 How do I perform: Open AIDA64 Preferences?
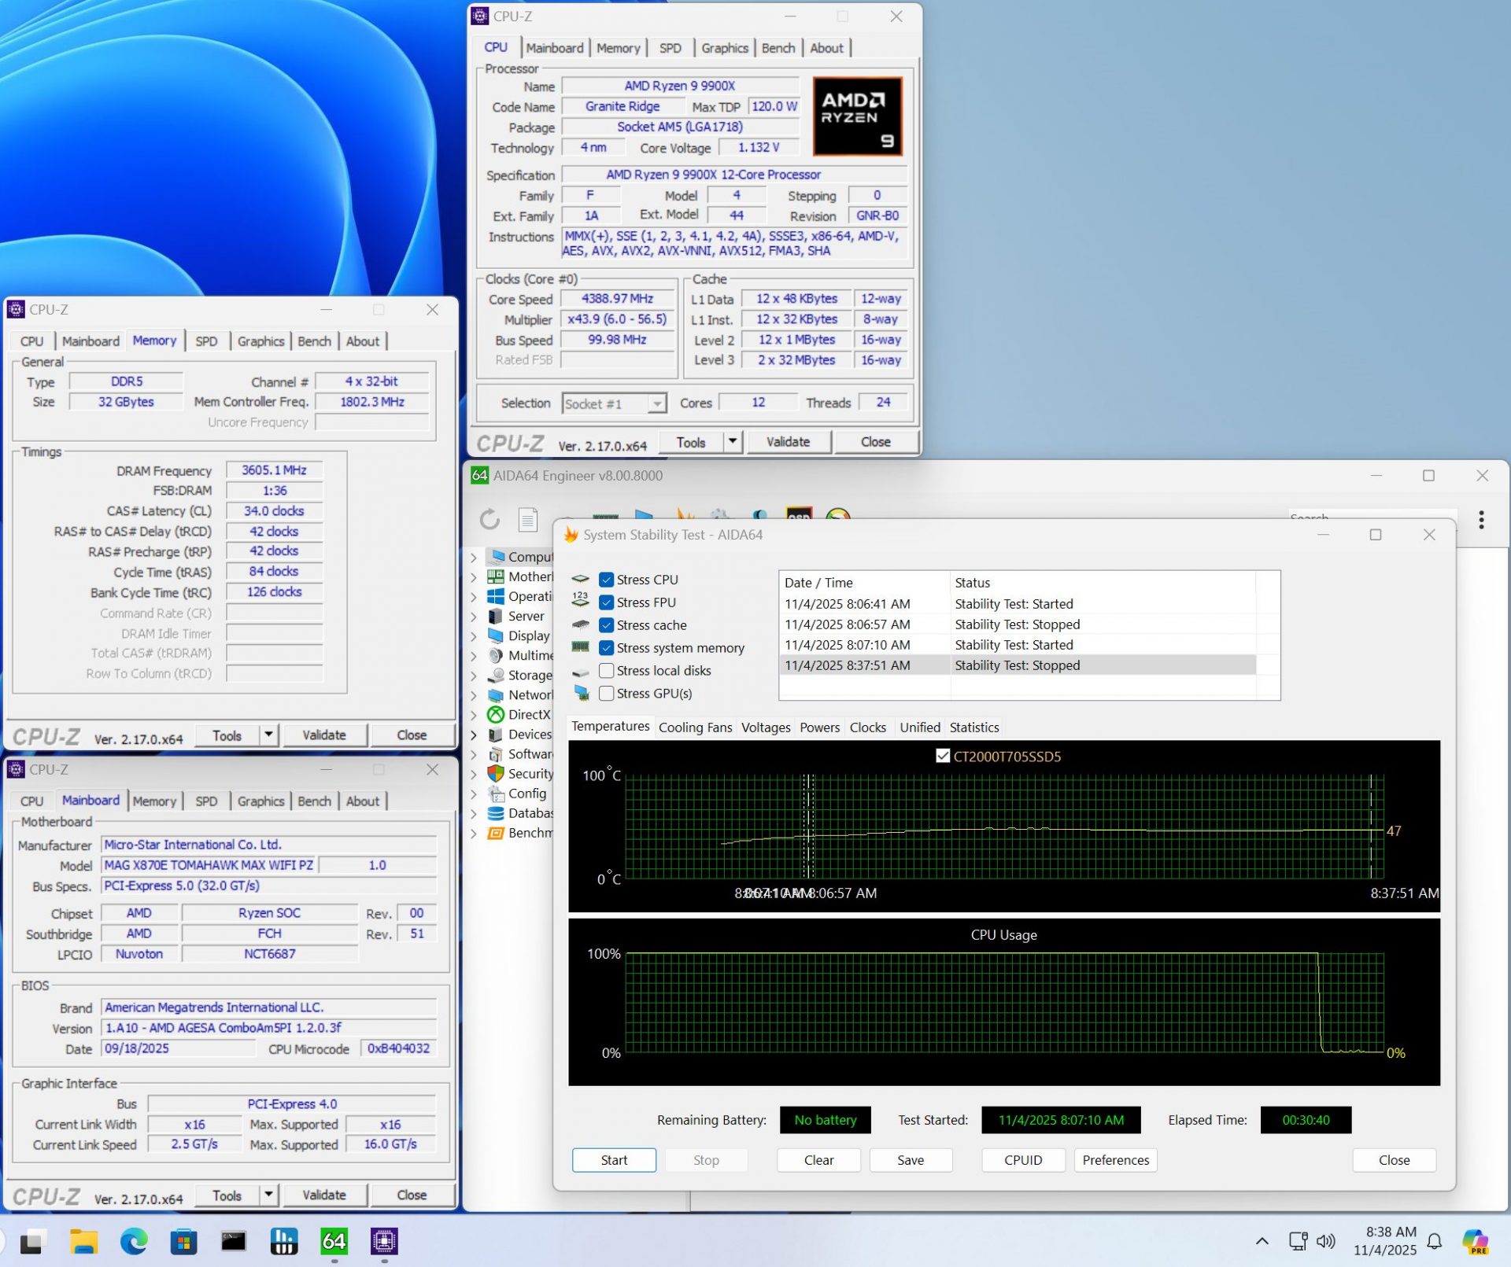[x=1114, y=1159]
